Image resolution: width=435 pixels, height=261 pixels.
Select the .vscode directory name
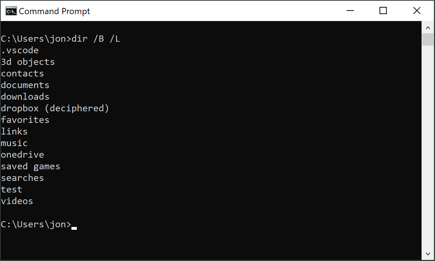pos(20,50)
